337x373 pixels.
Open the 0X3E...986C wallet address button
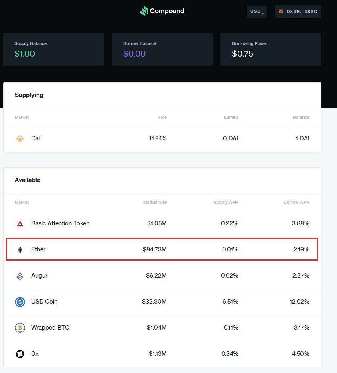point(298,12)
